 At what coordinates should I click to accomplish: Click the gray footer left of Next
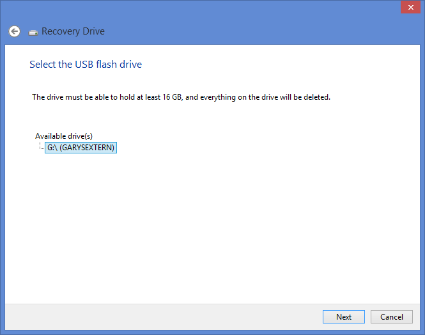[160, 316]
